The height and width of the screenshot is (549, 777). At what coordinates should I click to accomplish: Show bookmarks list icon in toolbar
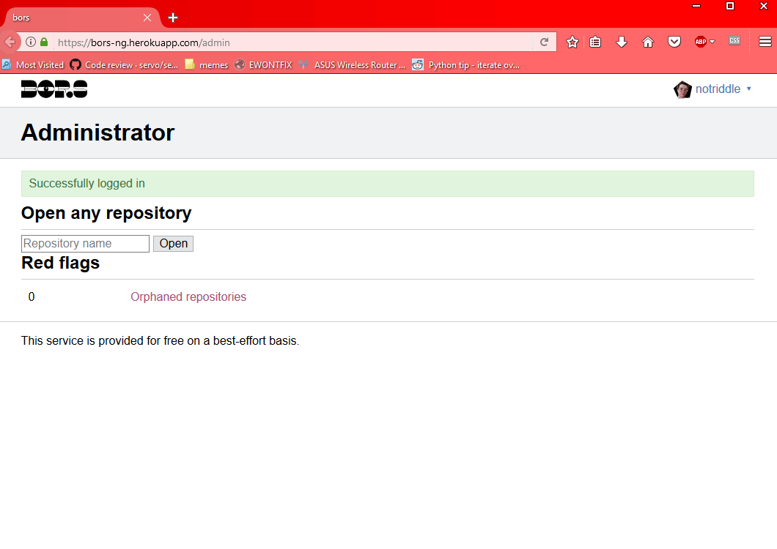click(596, 42)
